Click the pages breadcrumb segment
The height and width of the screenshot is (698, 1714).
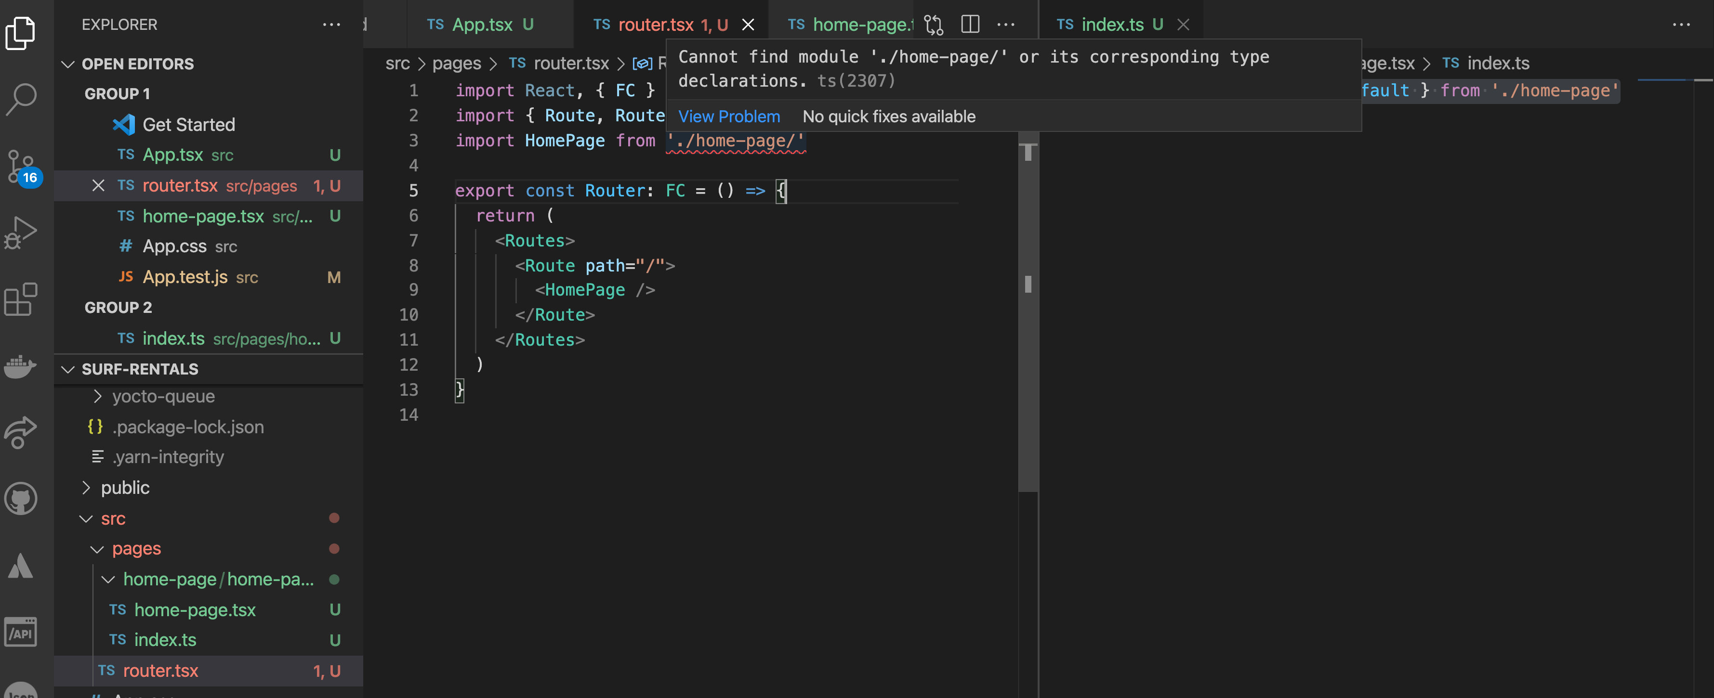click(457, 63)
